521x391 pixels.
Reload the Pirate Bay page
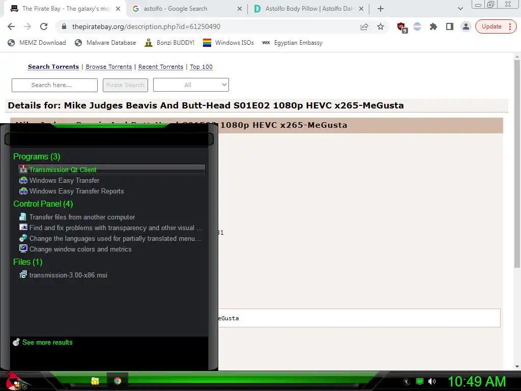pos(44,26)
